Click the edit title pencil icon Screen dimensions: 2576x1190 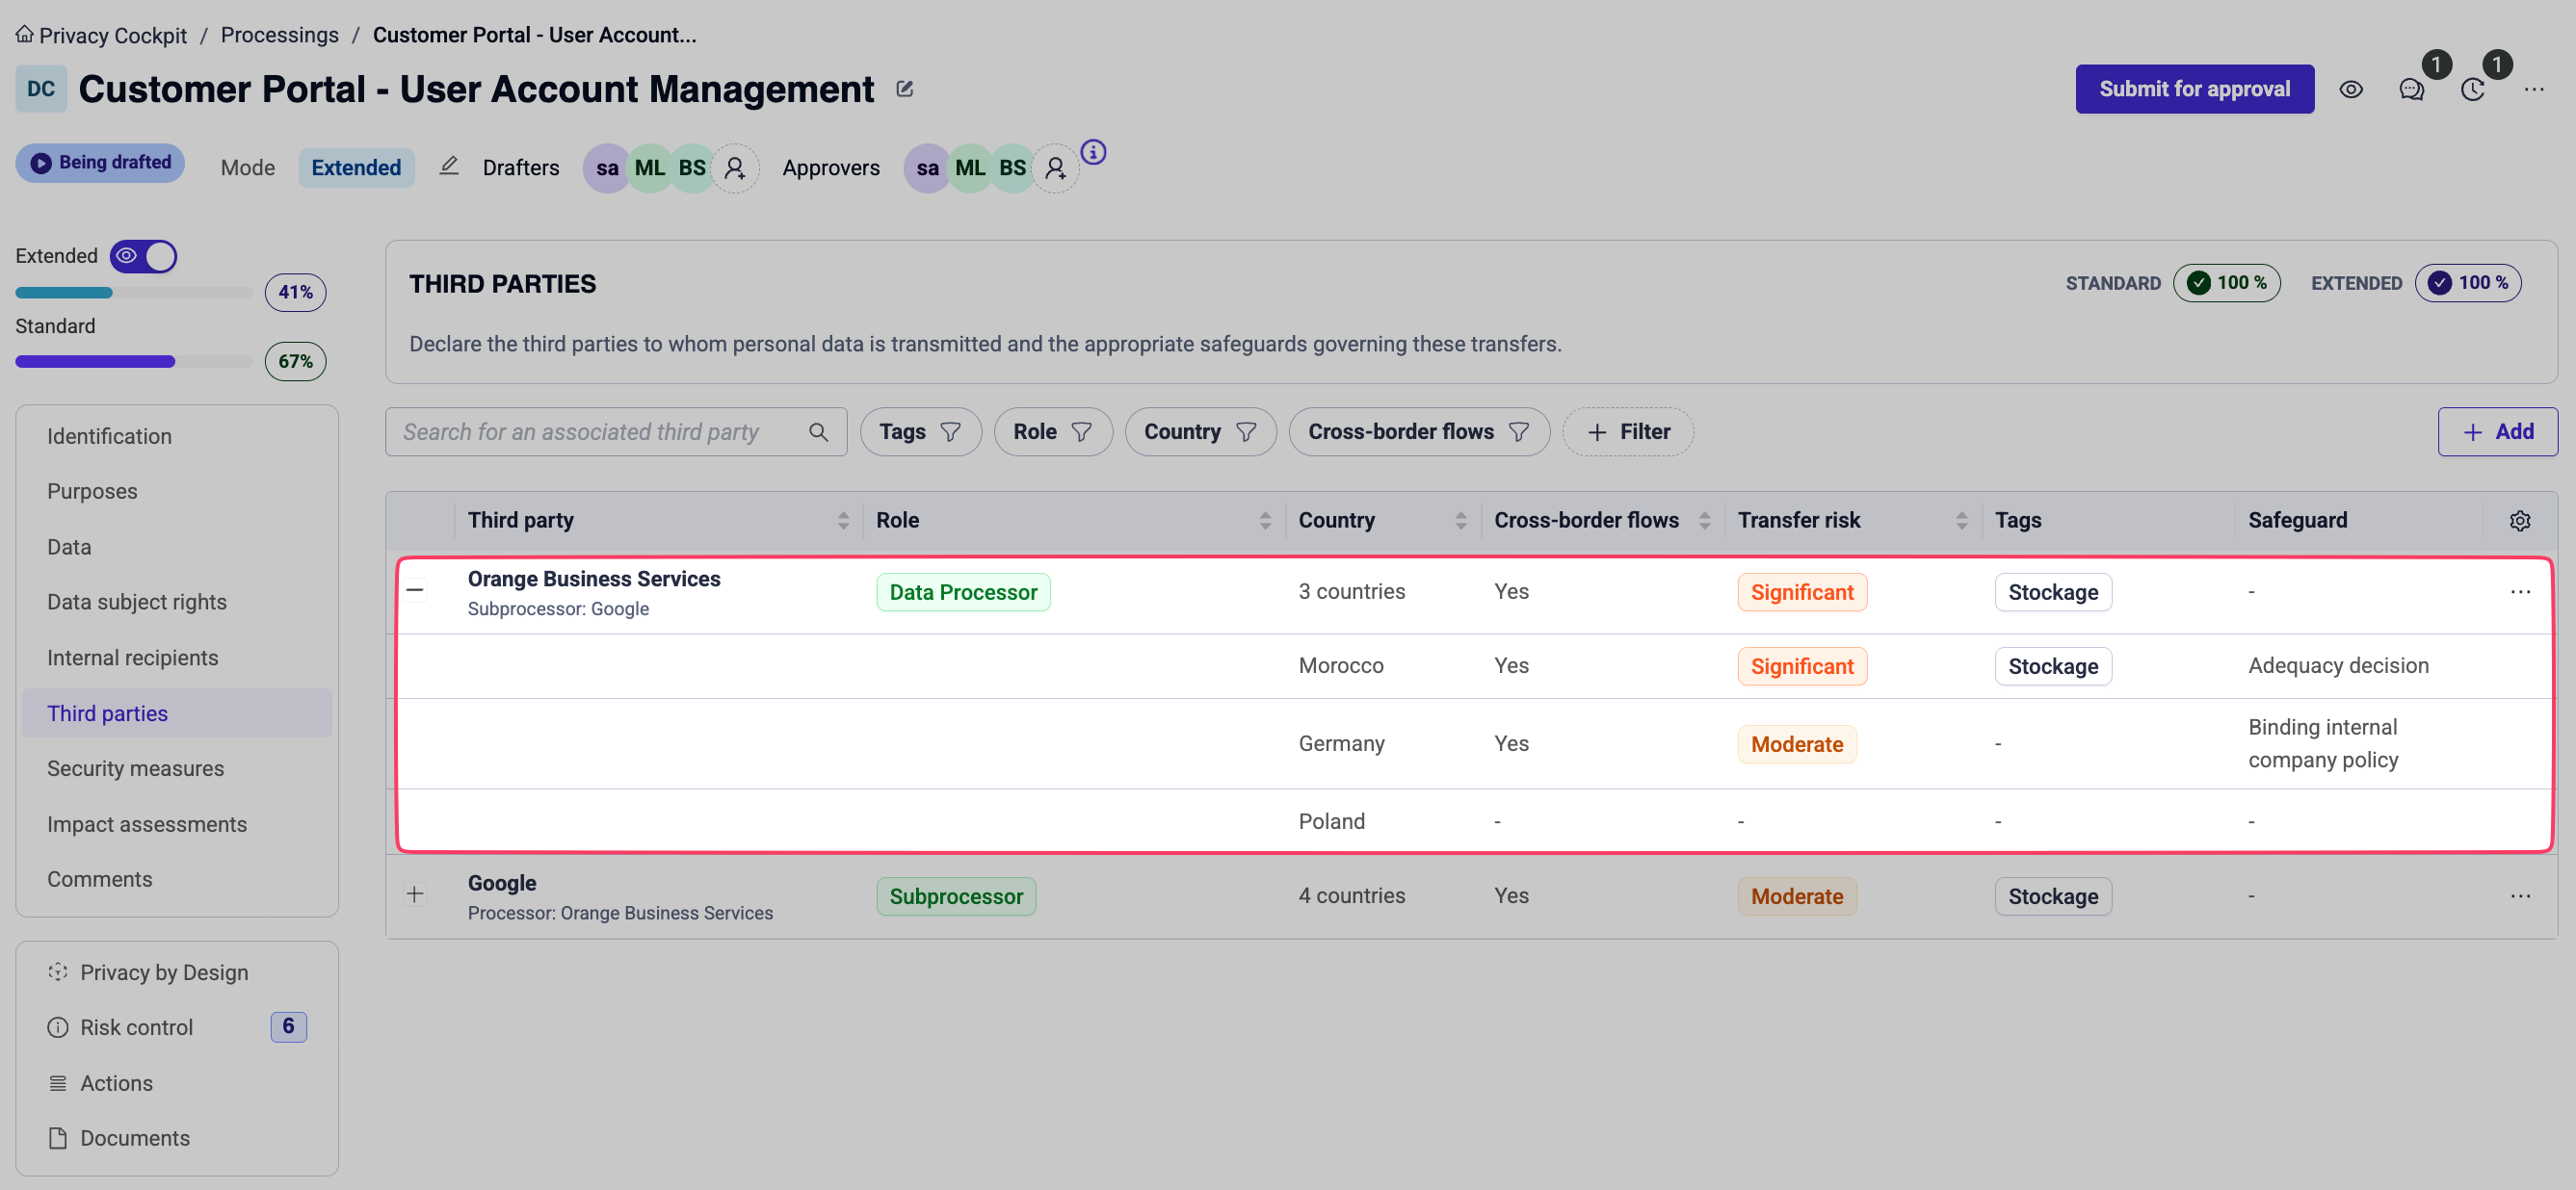pyautogui.click(x=904, y=89)
